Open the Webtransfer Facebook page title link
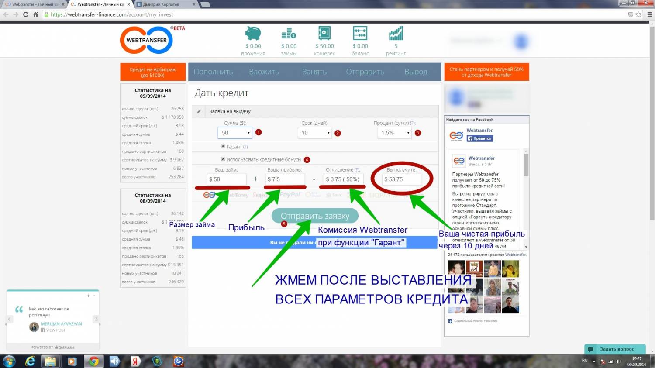 click(479, 130)
